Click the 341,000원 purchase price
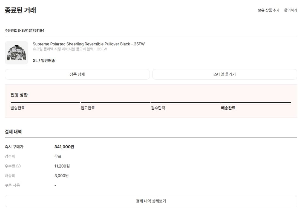 pos(64,147)
